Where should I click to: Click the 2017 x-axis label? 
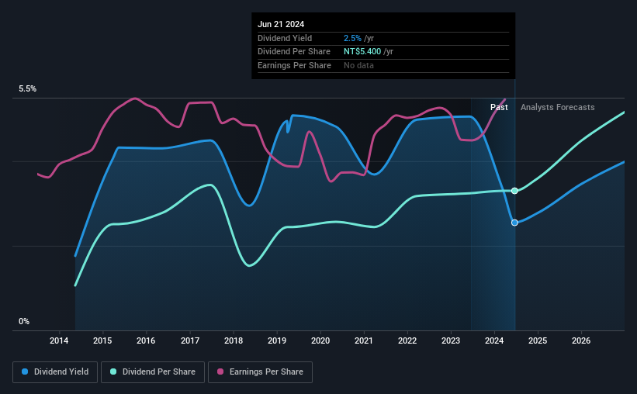point(190,340)
